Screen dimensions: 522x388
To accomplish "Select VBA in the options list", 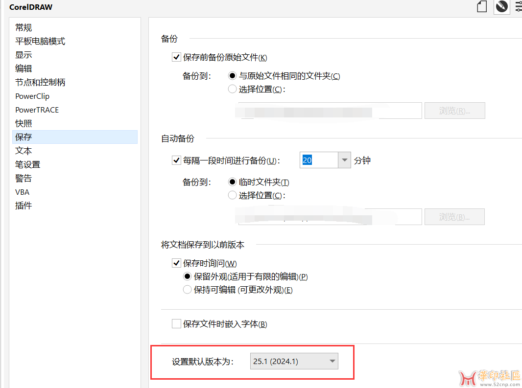I will point(75,192).
